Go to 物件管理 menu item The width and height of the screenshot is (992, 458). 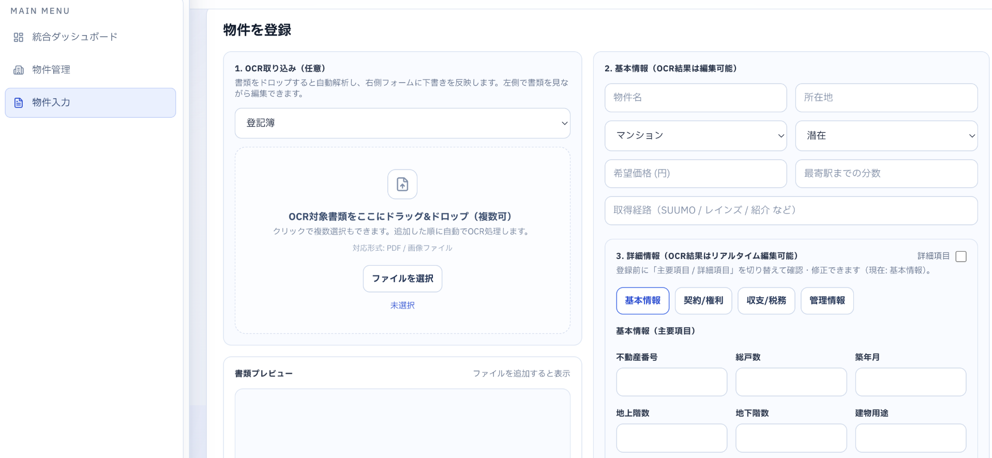coord(91,70)
